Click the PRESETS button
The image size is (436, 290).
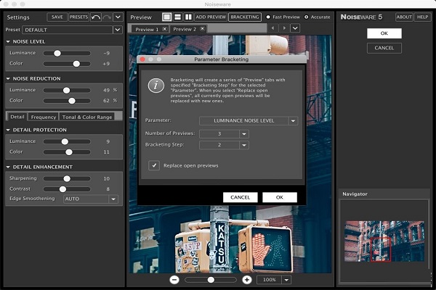pos(78,17)
